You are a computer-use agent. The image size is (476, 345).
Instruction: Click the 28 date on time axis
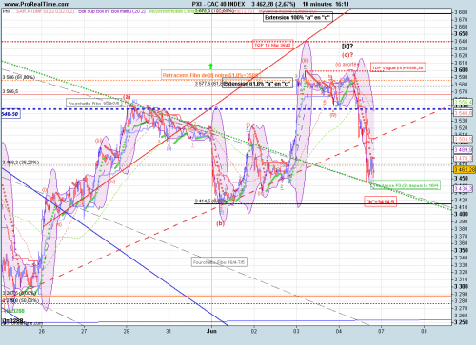(x=127, y=331)
